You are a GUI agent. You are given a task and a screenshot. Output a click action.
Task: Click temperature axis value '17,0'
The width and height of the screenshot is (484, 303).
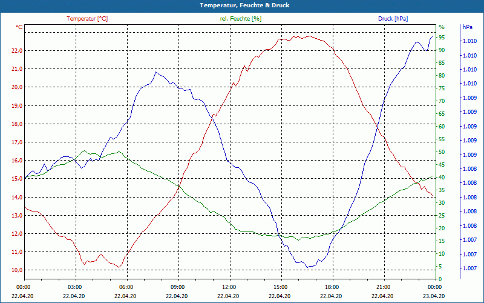(x=17, y=142)
